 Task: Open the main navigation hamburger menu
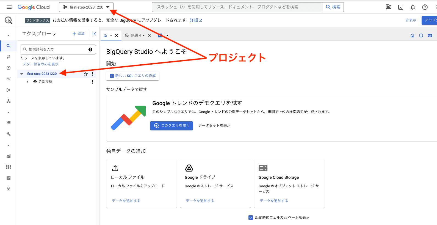point(9,7)
